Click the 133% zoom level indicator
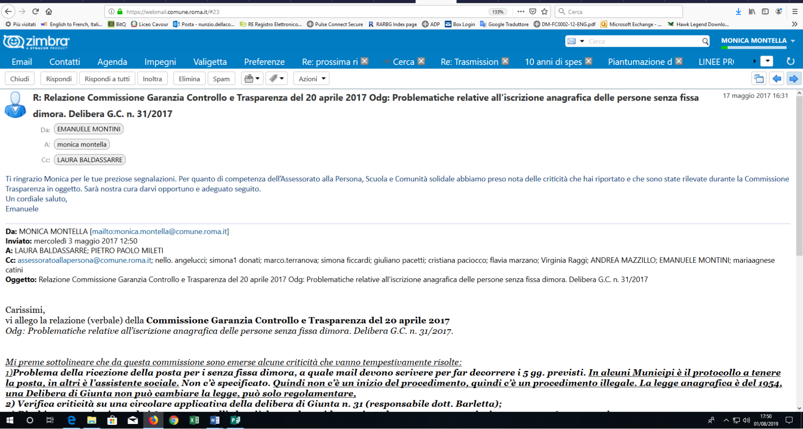Screen dimensions: 803x429 point(498,12)
